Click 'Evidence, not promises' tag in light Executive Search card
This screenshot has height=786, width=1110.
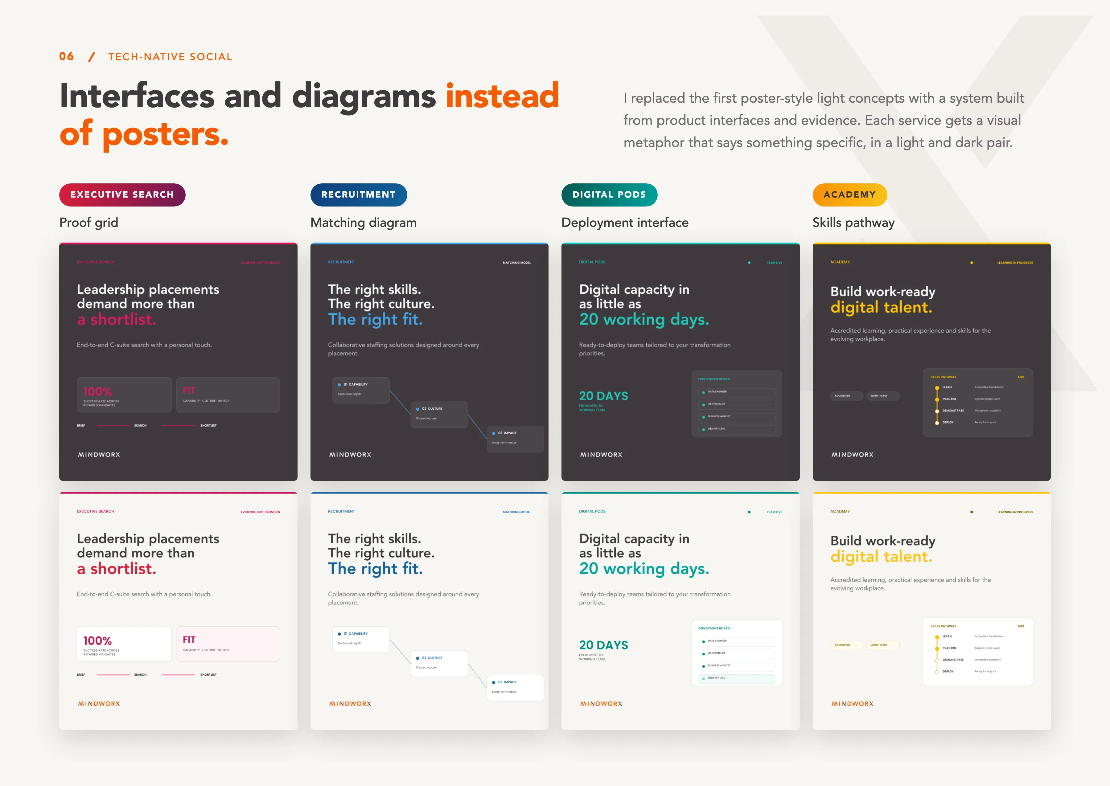261,512
